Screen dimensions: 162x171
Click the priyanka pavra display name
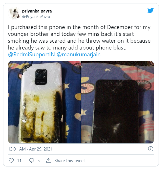pyautogui.click(x=37, y=11)
